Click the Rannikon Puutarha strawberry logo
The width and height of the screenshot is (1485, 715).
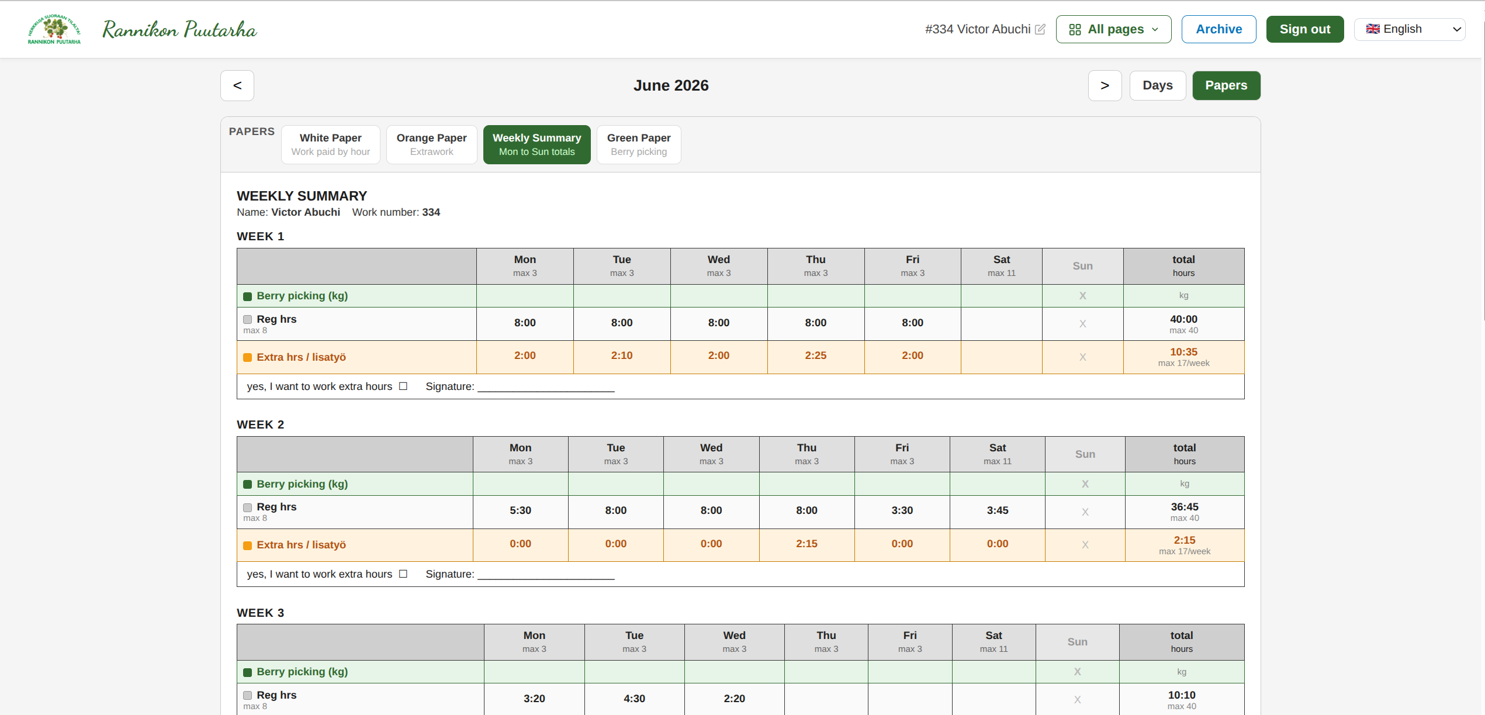[54, 29]
